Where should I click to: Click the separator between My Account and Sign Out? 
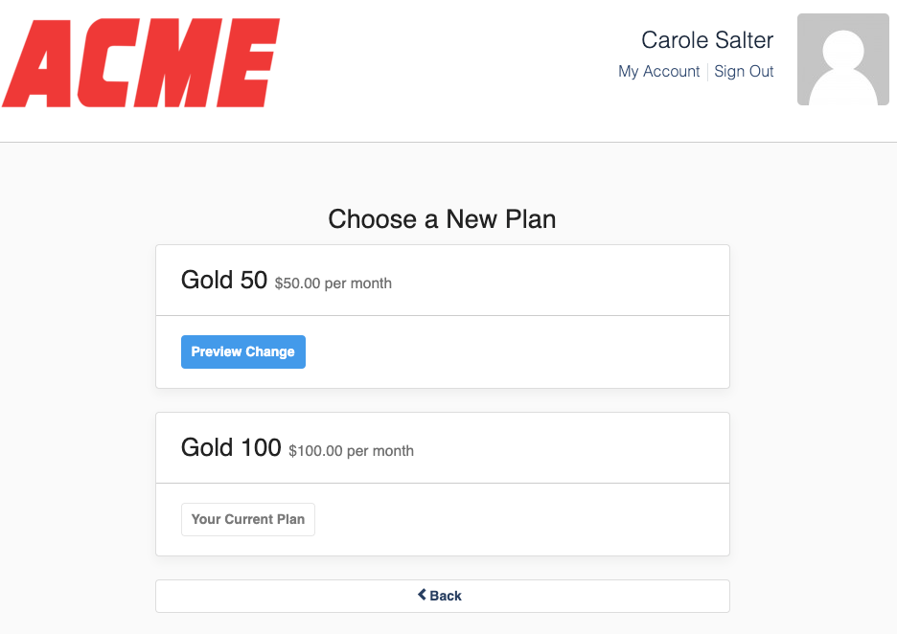pyautogui.click(x=708, y=71)
